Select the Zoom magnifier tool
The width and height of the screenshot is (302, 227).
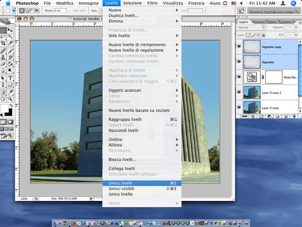coord(10,98)
